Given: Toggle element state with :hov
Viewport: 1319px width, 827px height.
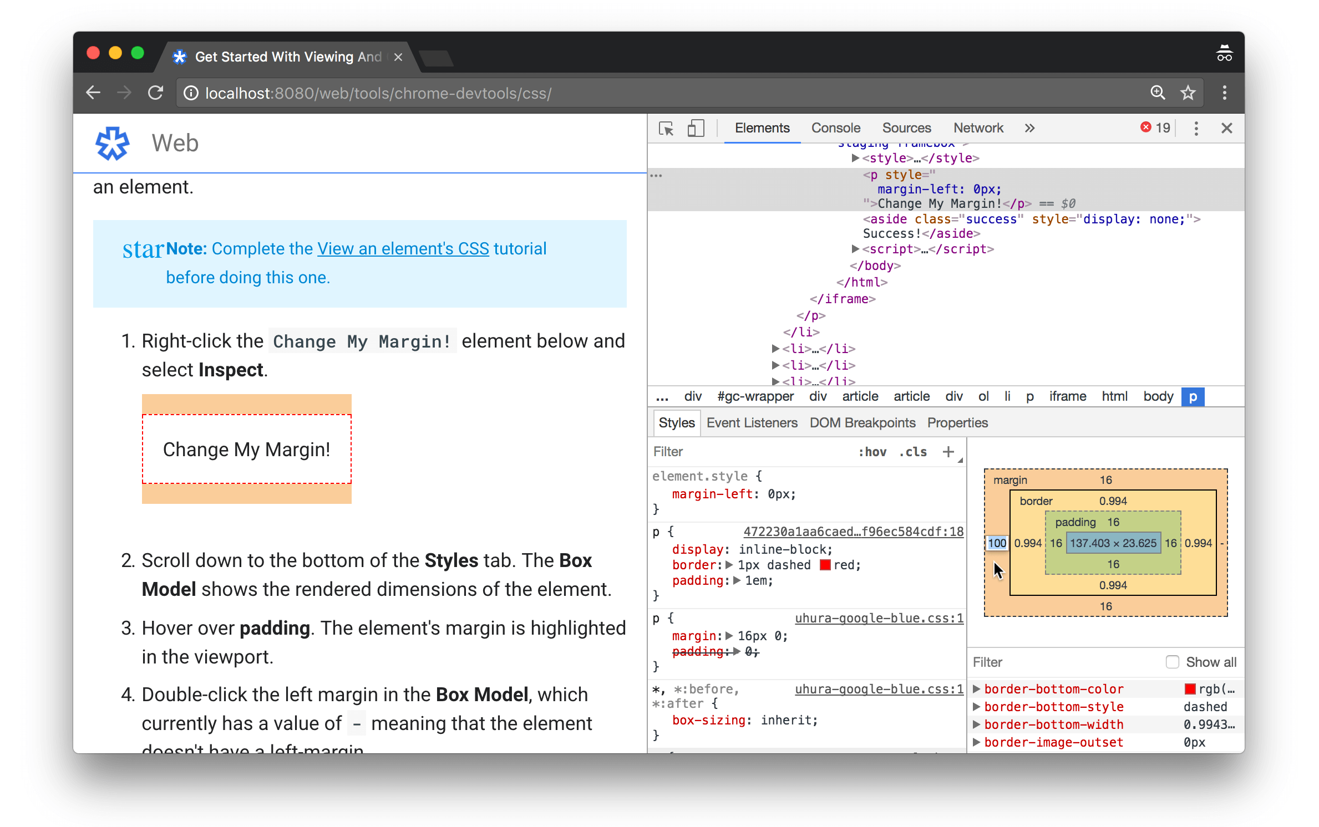Looking at the screenshot, I should (x=872, y=452).
